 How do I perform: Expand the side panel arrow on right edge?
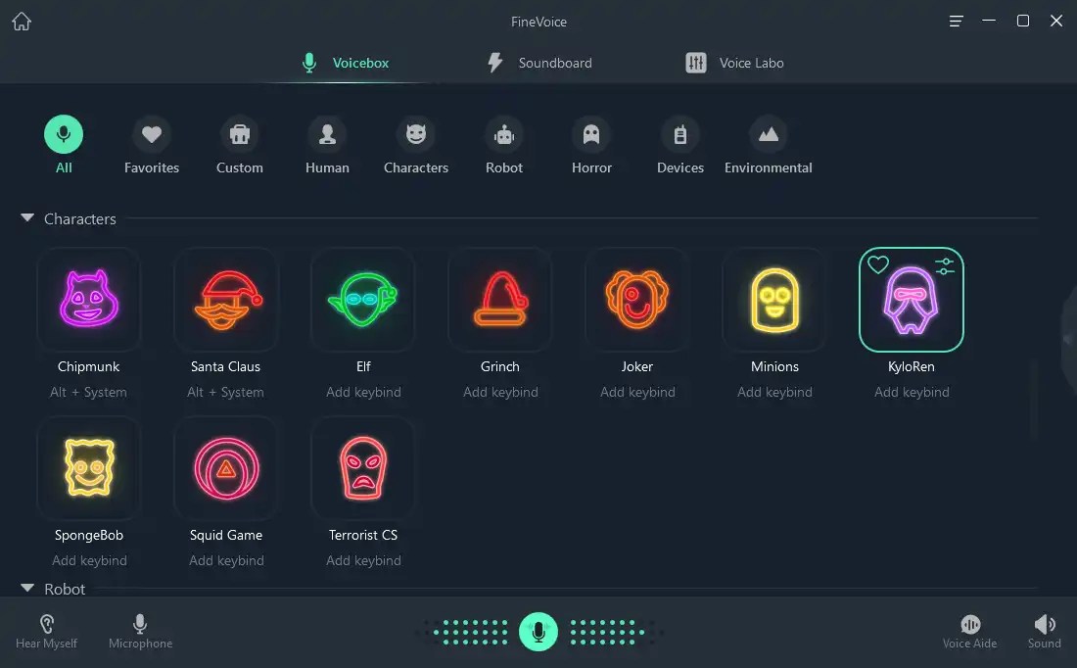1069,339
